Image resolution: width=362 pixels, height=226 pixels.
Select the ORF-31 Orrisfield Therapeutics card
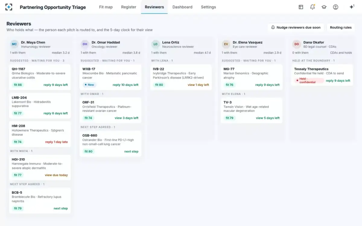[x=110, y=111]
